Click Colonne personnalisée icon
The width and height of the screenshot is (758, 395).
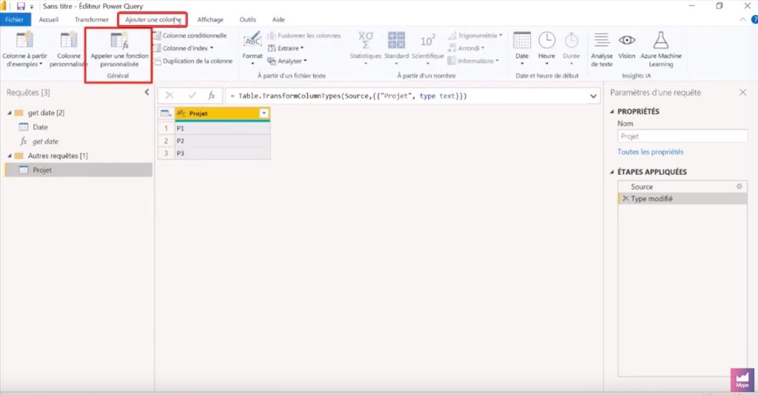[68, 40]
